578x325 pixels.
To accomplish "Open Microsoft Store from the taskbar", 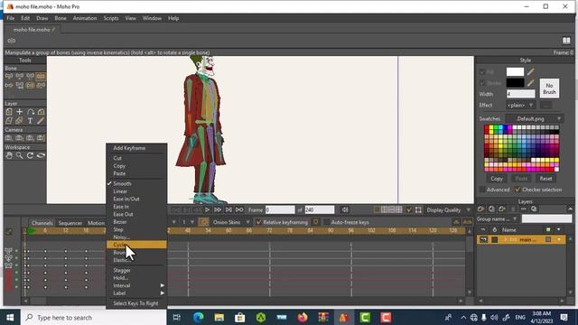I will tap(240, 317).
